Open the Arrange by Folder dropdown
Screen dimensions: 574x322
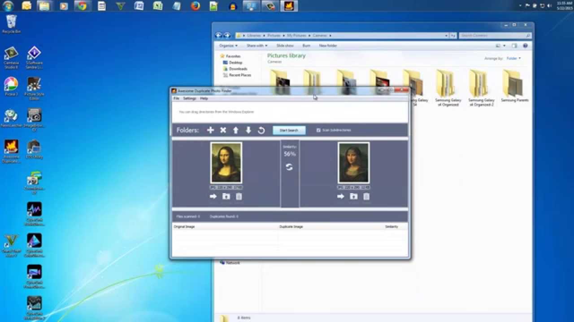513,59
